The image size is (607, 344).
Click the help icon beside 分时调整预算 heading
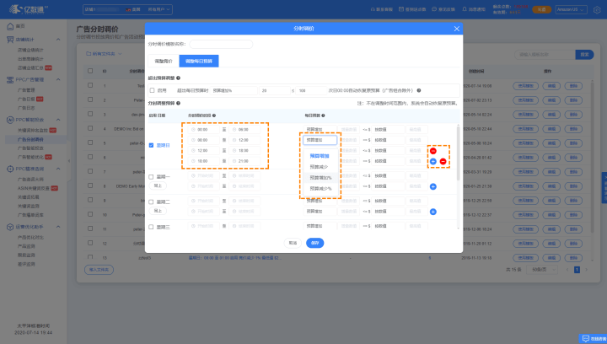point(178,104)
